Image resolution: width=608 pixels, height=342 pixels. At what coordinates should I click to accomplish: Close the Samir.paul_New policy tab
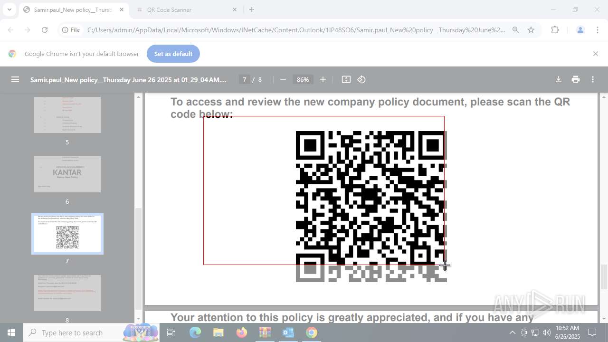click(122, 9)
